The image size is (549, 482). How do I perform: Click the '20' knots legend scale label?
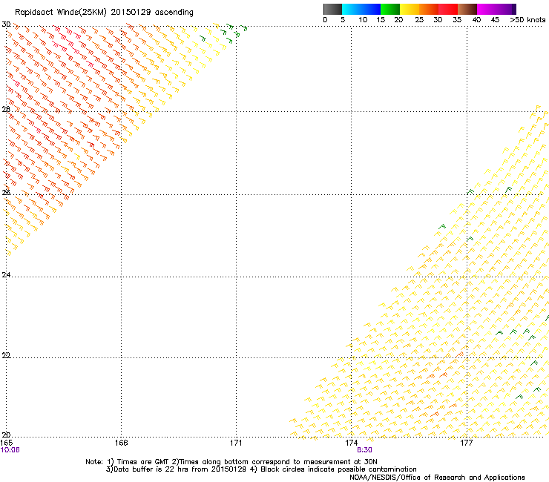(398, 20)
